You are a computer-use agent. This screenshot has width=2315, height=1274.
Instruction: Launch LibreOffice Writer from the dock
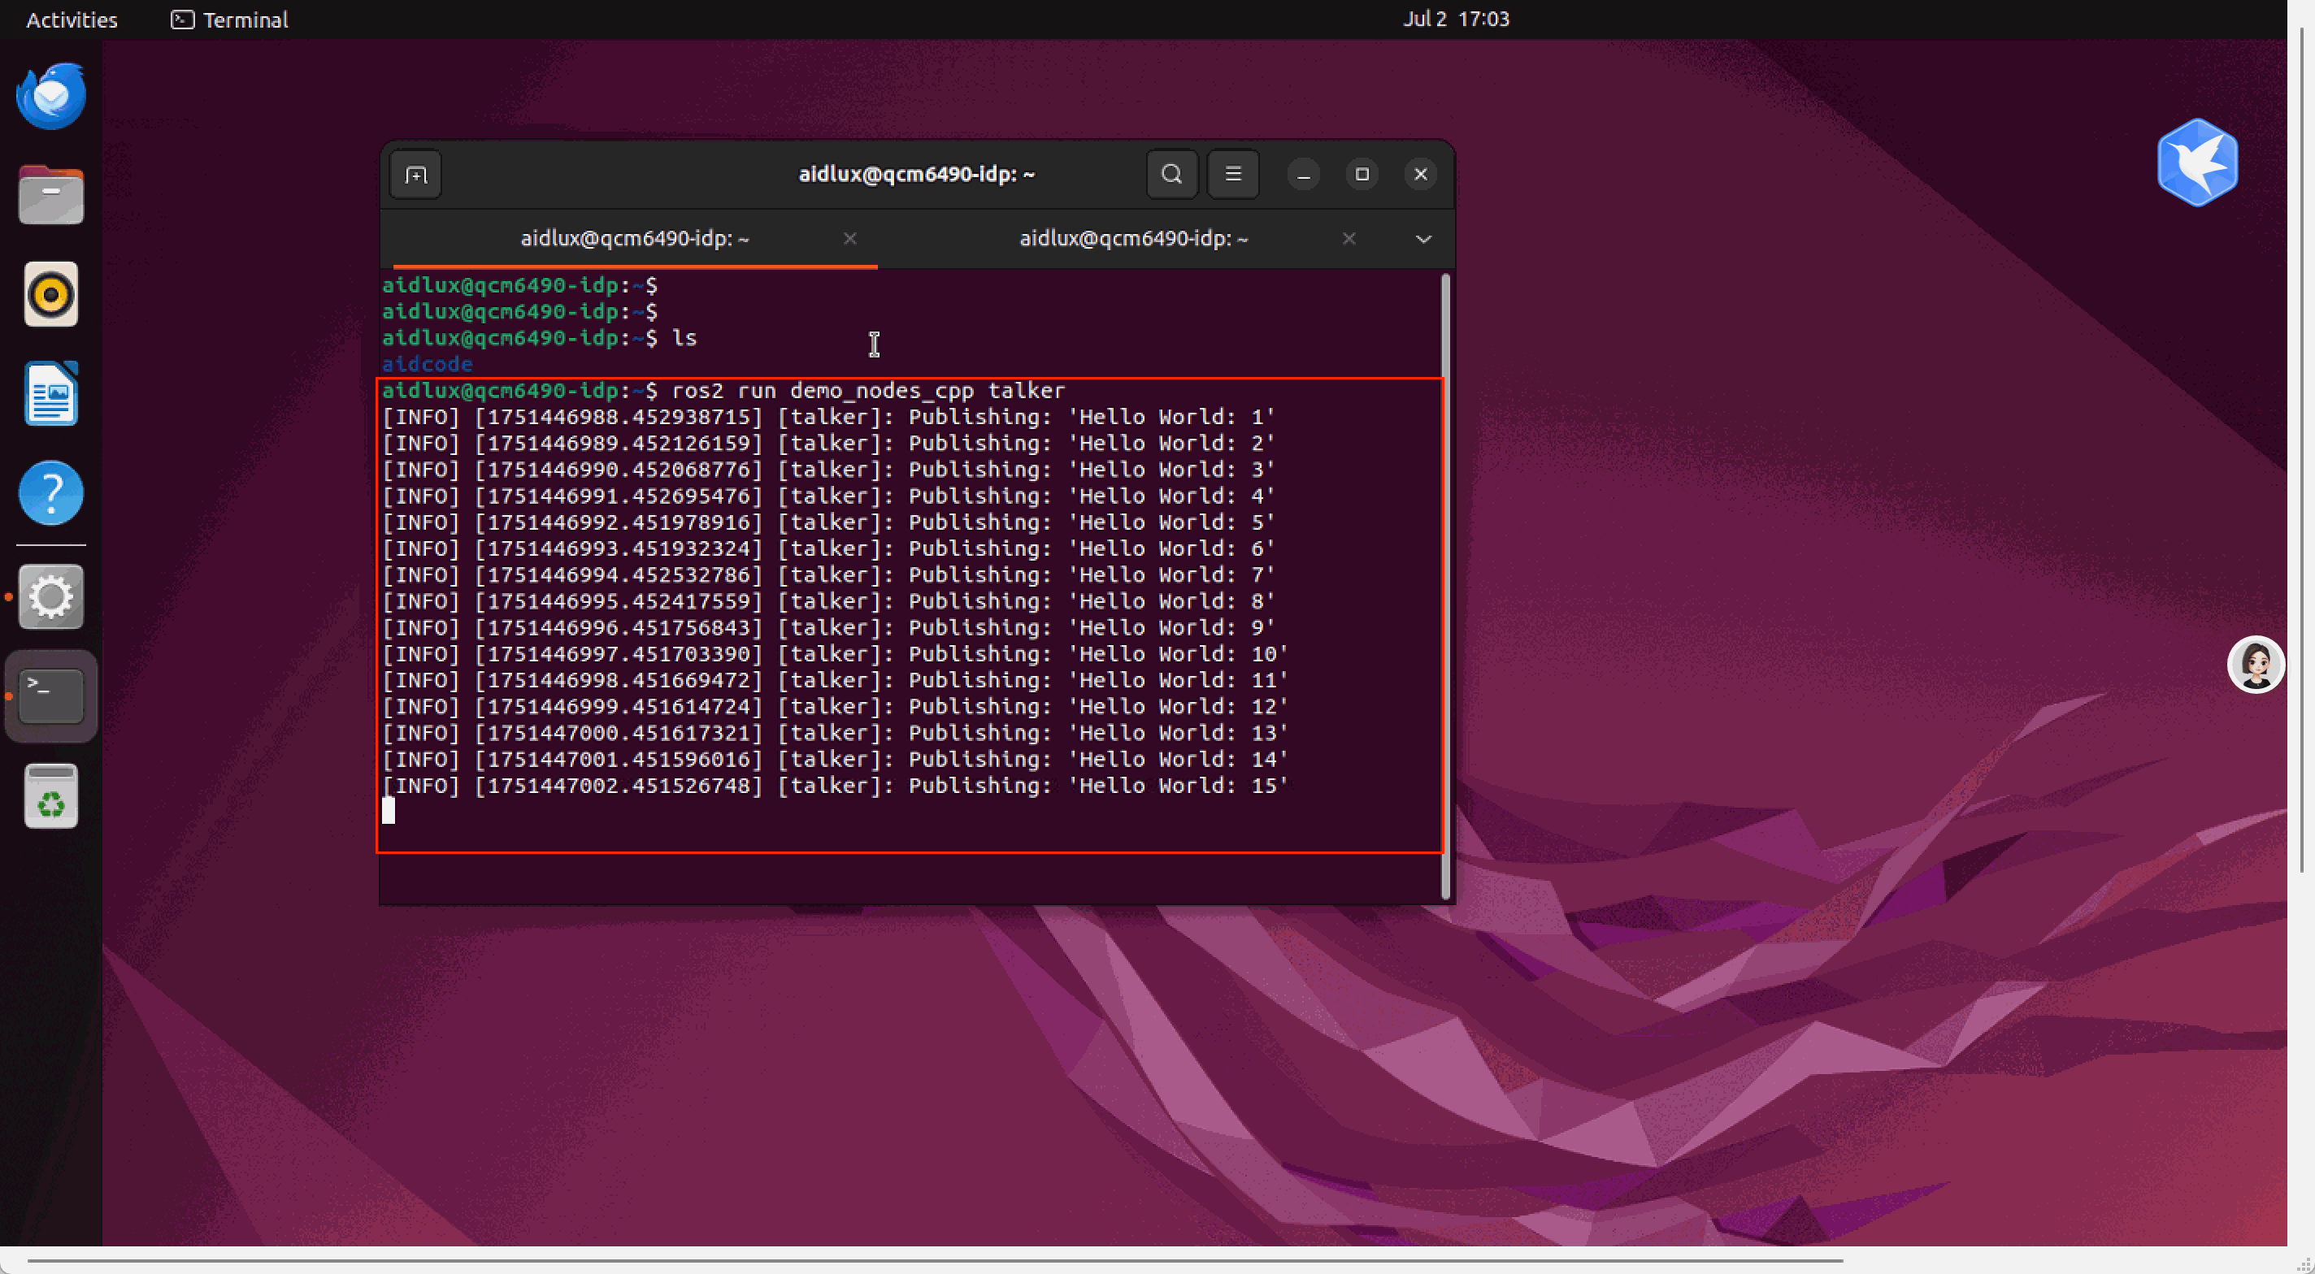coord(51,393)
